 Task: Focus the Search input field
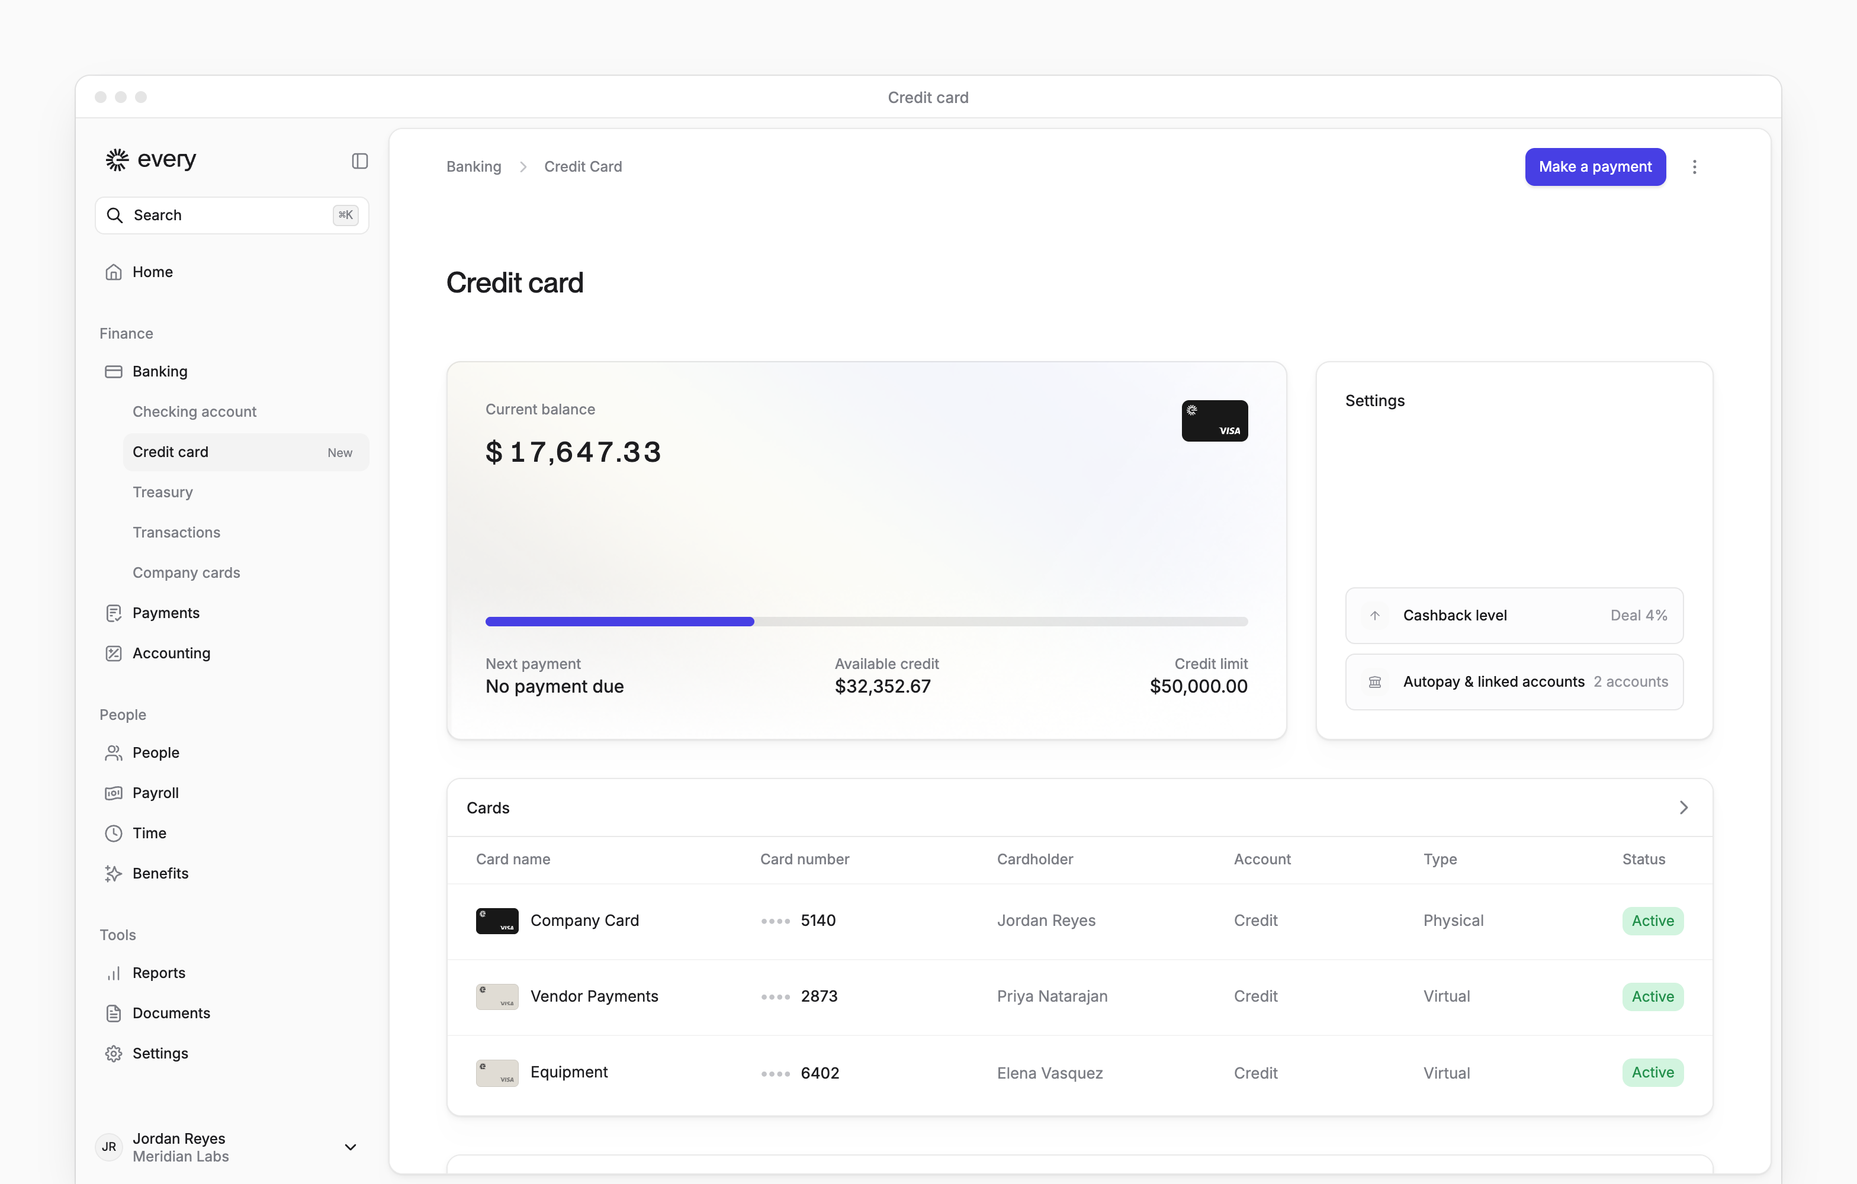click(232, 216)
